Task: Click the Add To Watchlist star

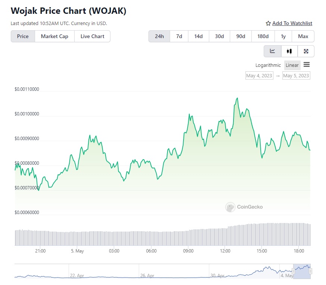Action: tap(268, 24)
